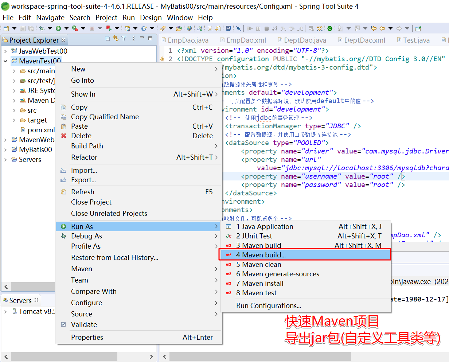
Task: Open dropdown arrow next to Run icon
Action: pyautogui.click(x=66, y=28)
